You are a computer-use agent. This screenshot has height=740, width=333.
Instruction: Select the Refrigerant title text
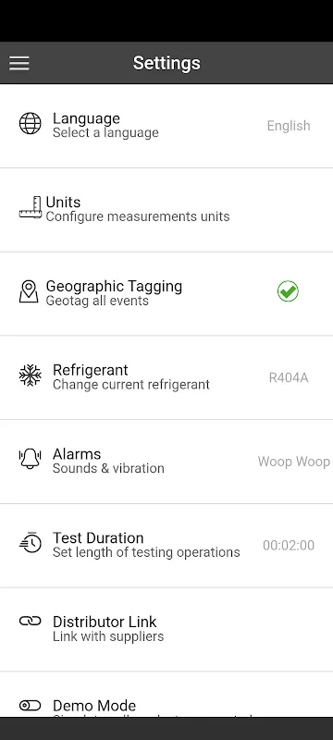click(90, 370)
